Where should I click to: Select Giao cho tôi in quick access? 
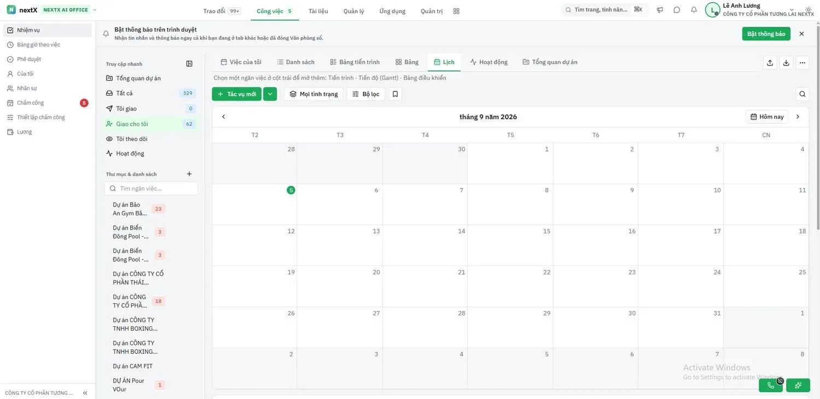point(151,124)
